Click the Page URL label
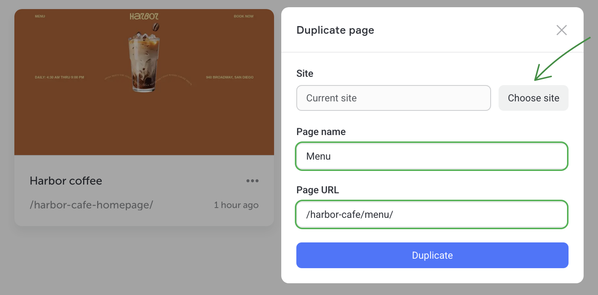The width and height of the screenshot is (598, 295). 318,190
